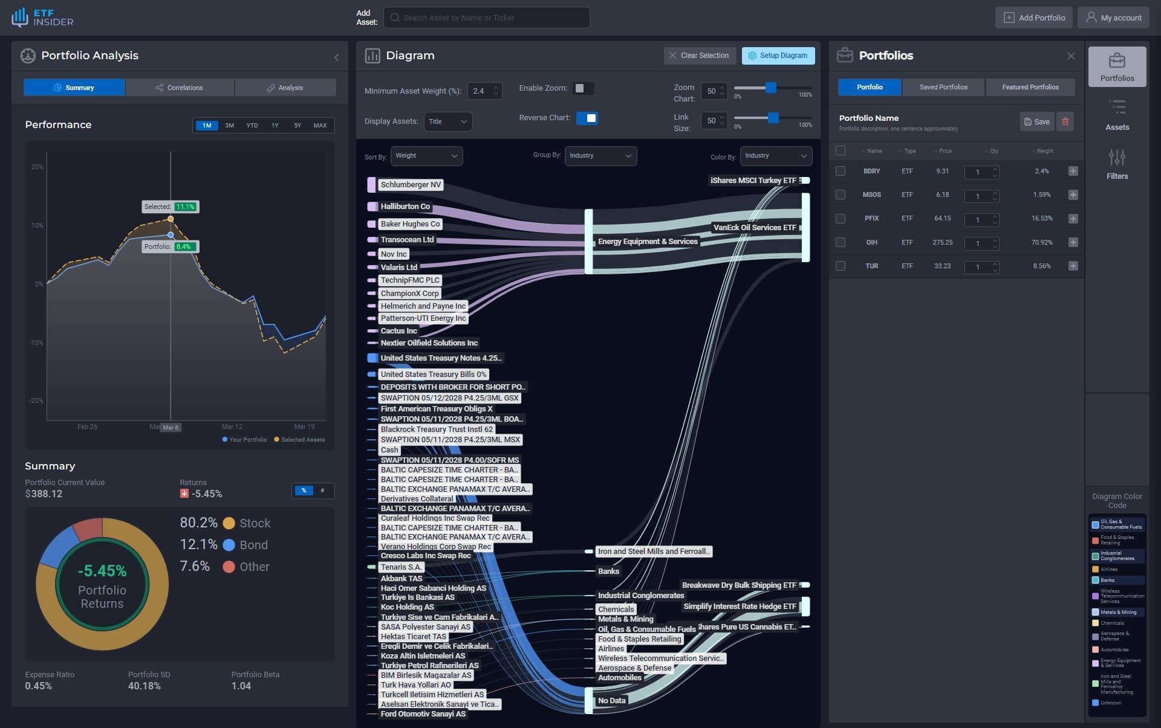Select the Portfolio tab
The width and height of the screenshot is (1161, 728).
[x=870, y=87]
